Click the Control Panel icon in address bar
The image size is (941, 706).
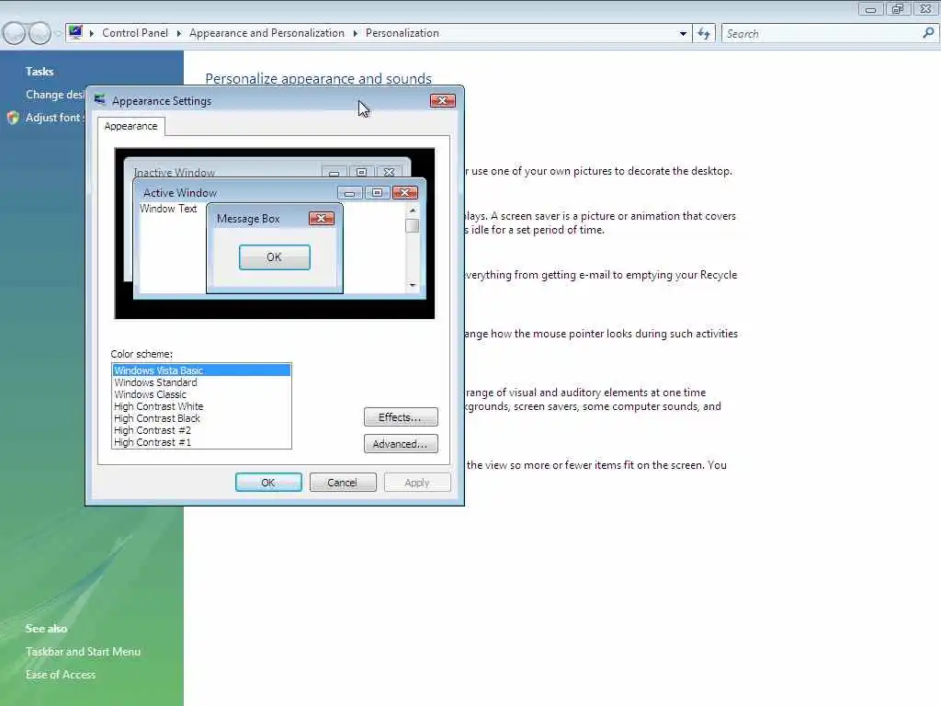coord(75,32)
